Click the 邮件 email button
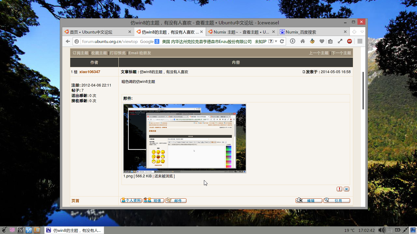The image size is (417, 234). [x=176, y=200]
